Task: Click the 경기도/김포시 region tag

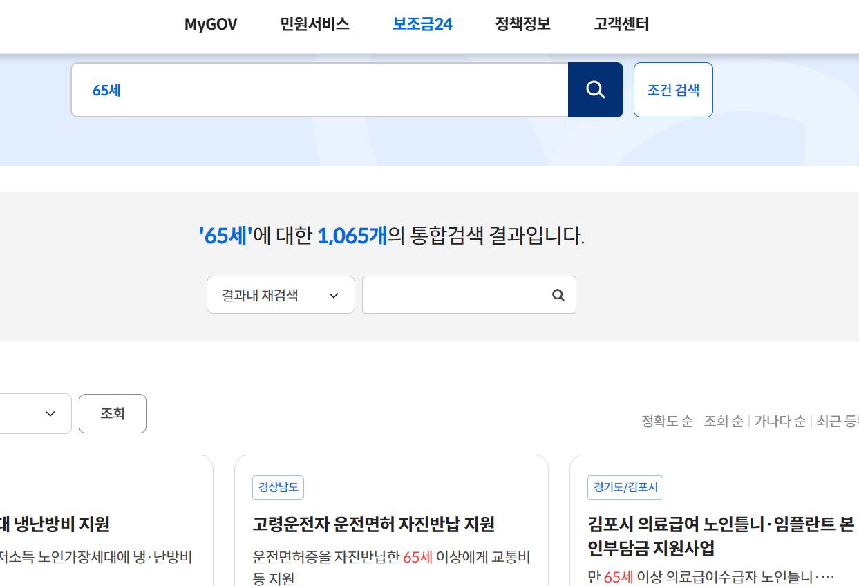Action: coord(625,488)
